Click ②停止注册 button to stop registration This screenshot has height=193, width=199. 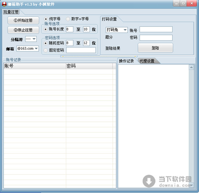point(23,30)
